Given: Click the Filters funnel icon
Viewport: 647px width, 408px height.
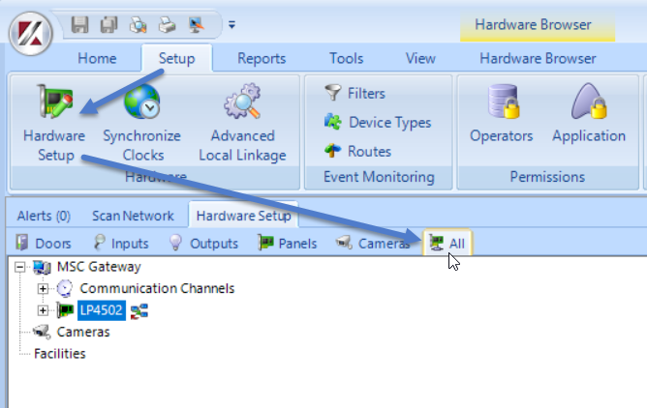Looking at the screenshot, I should point(332,93).
